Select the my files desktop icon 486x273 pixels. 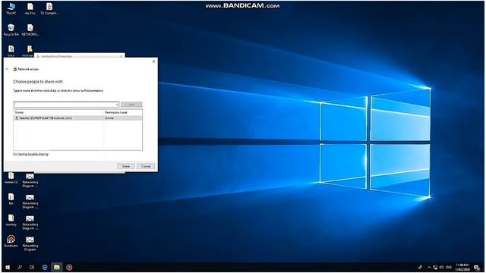click(30, 8)
